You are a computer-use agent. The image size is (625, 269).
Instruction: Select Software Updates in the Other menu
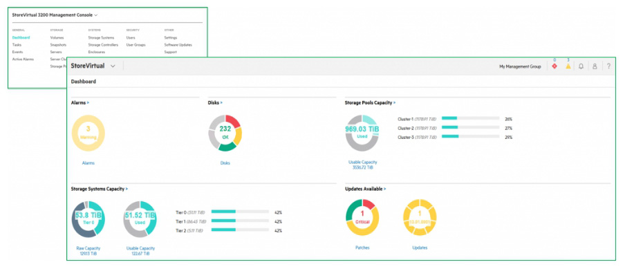point(178,45)
